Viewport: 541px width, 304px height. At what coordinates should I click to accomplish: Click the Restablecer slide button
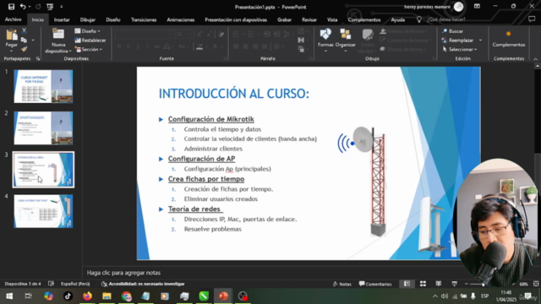pos(90,41)
